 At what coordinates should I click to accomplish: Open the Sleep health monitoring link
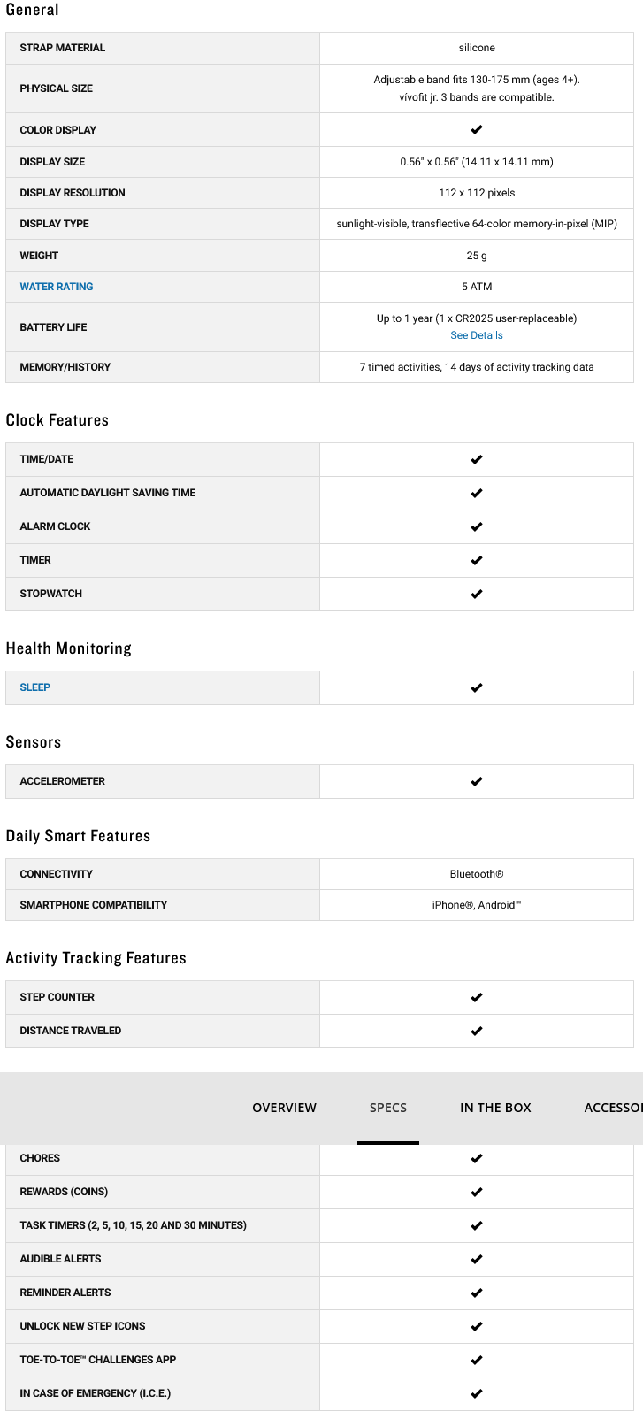[x=35, y=687]
